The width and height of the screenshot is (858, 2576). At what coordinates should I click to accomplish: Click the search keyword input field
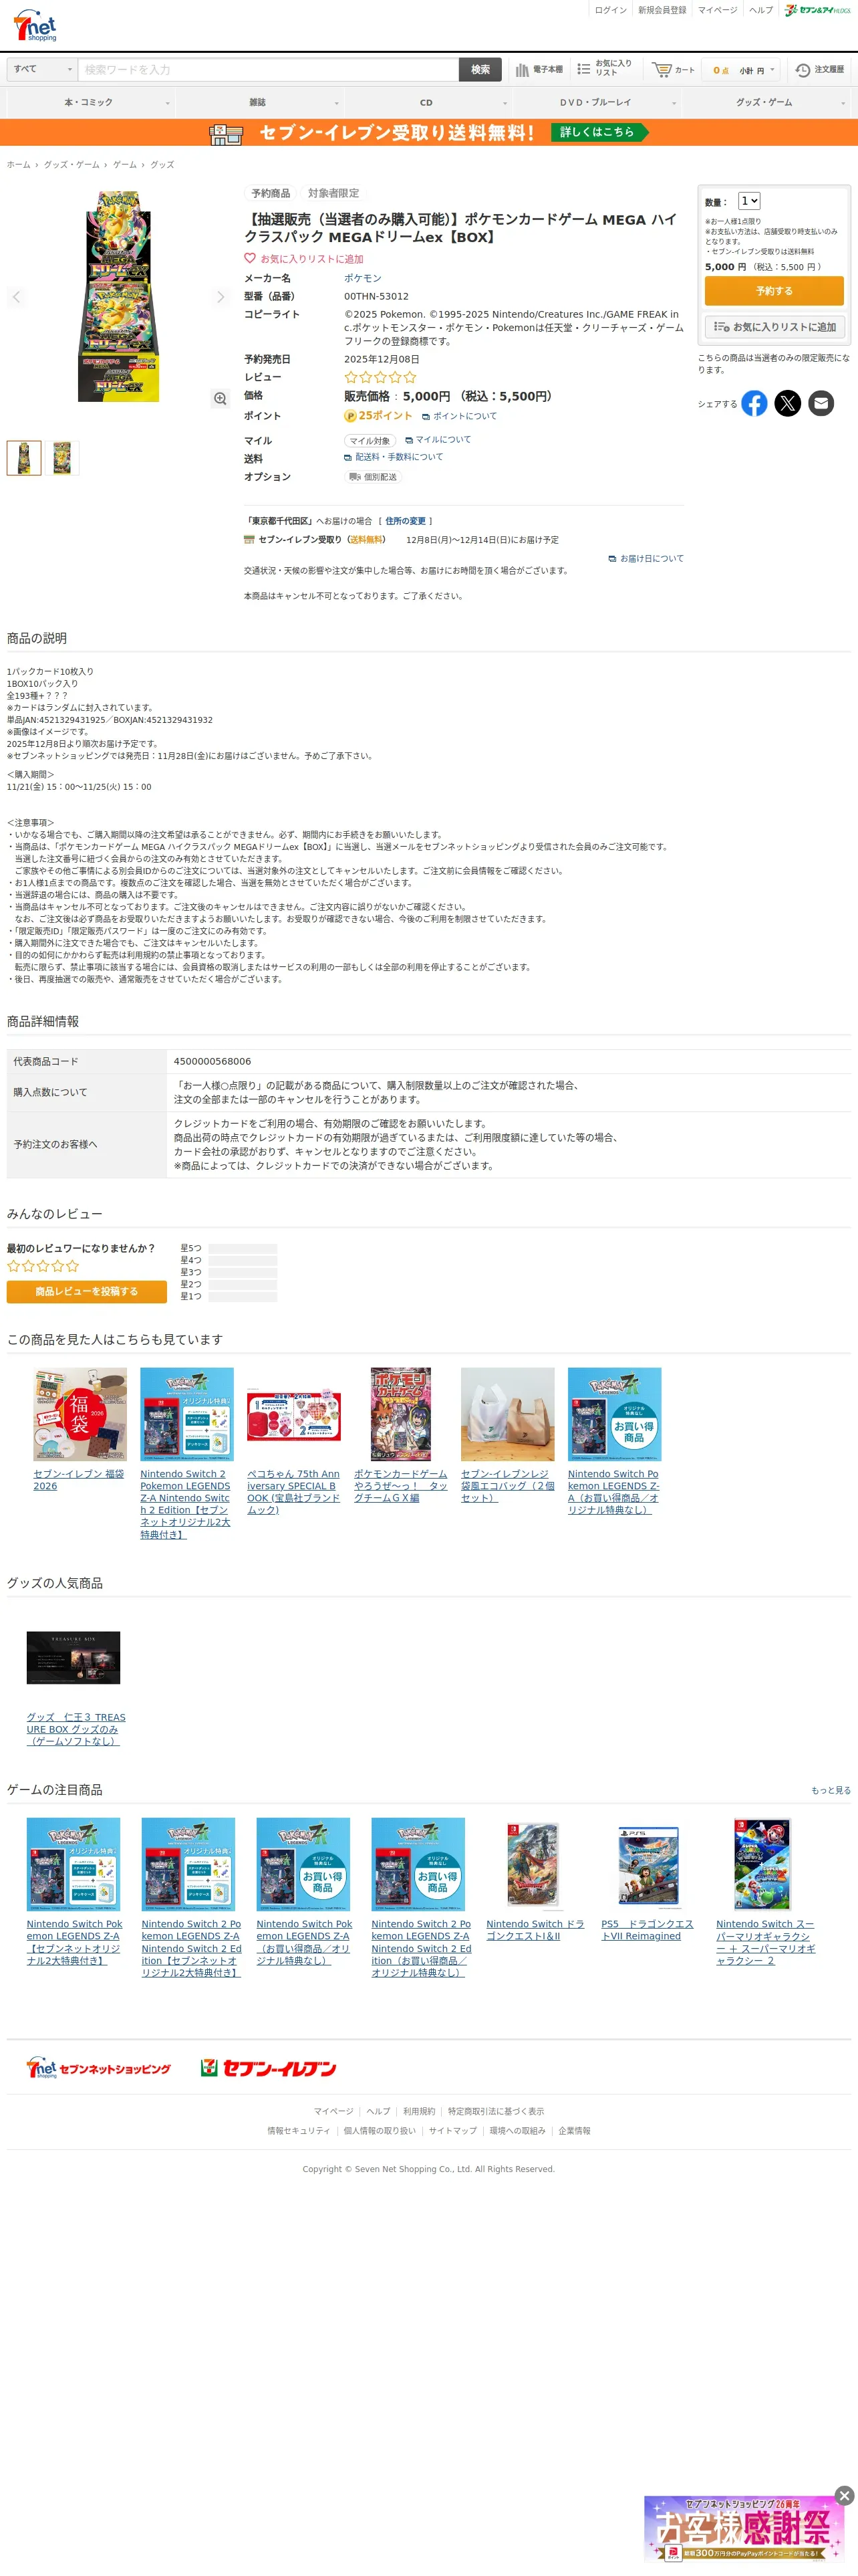coord(269,69)
